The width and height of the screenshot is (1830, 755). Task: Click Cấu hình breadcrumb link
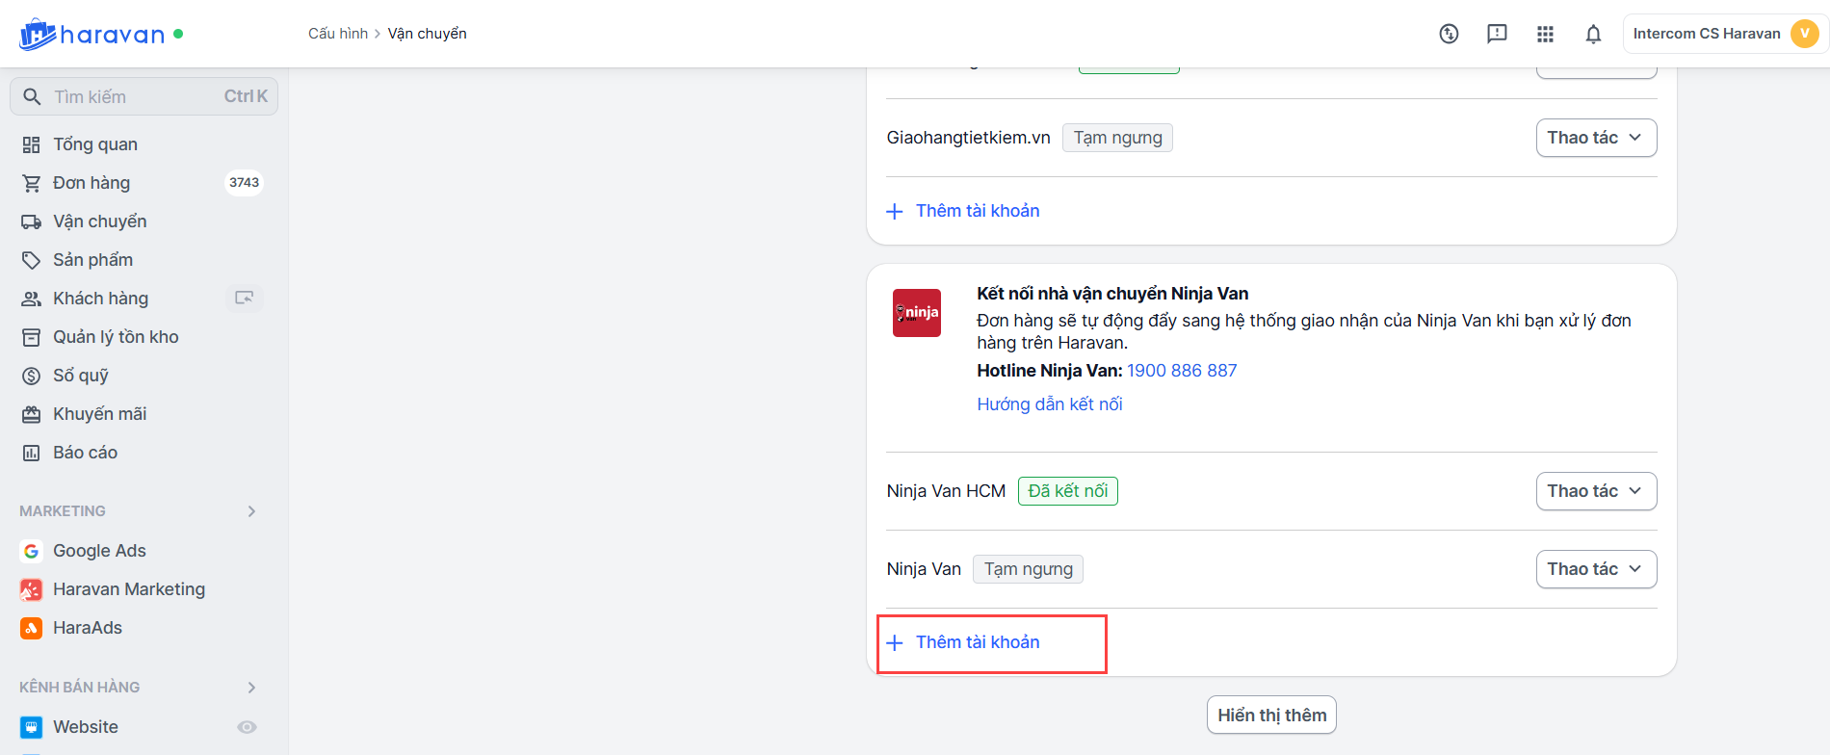click(x=338, y=34)
